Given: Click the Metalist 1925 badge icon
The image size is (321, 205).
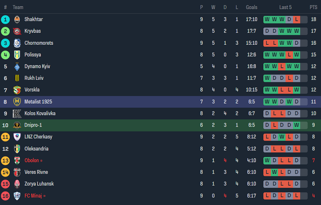Looking at the screenshot, I should (x=17, y=101).
